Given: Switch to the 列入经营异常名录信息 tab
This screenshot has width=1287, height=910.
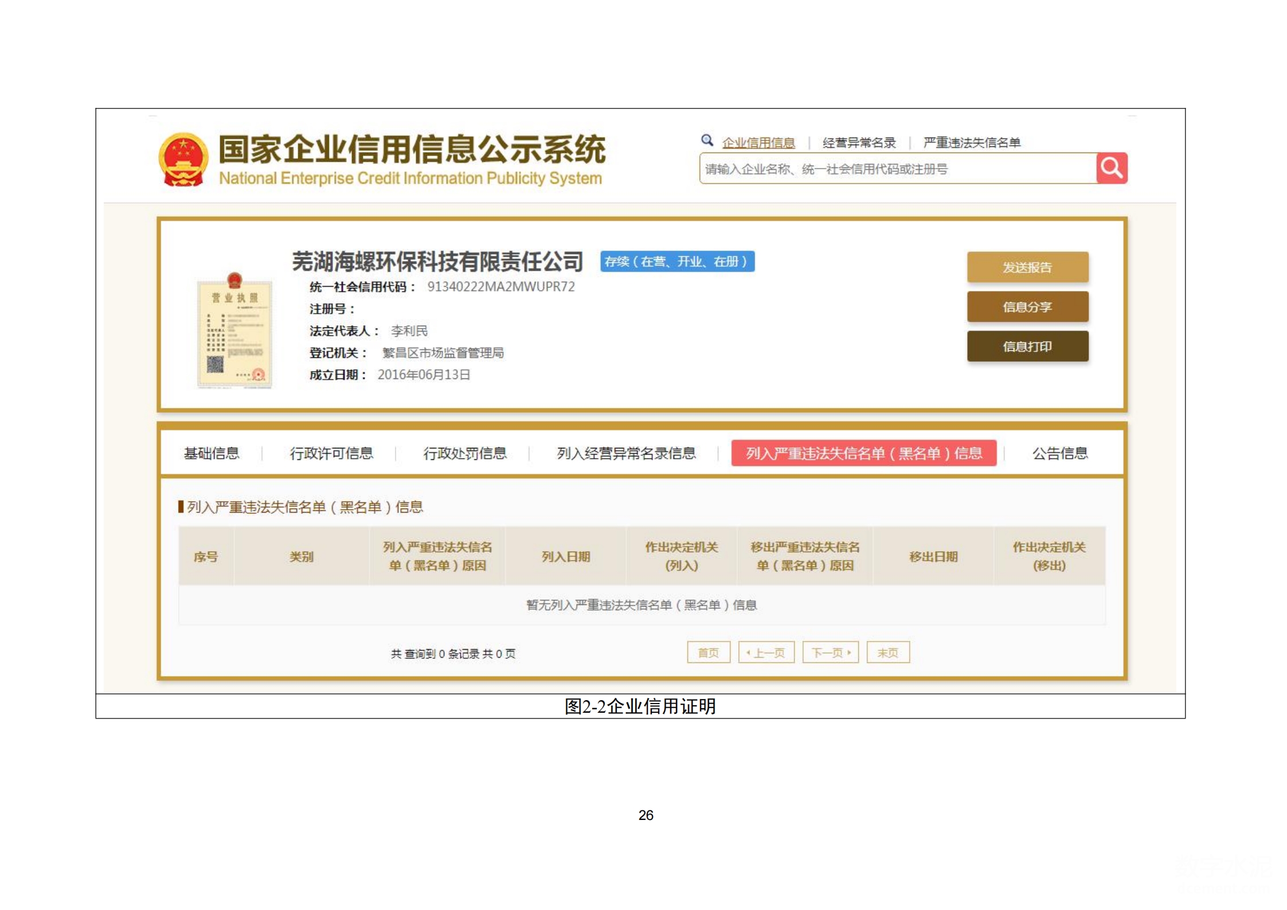Looking at the screenshot, I should pos(626,454).
